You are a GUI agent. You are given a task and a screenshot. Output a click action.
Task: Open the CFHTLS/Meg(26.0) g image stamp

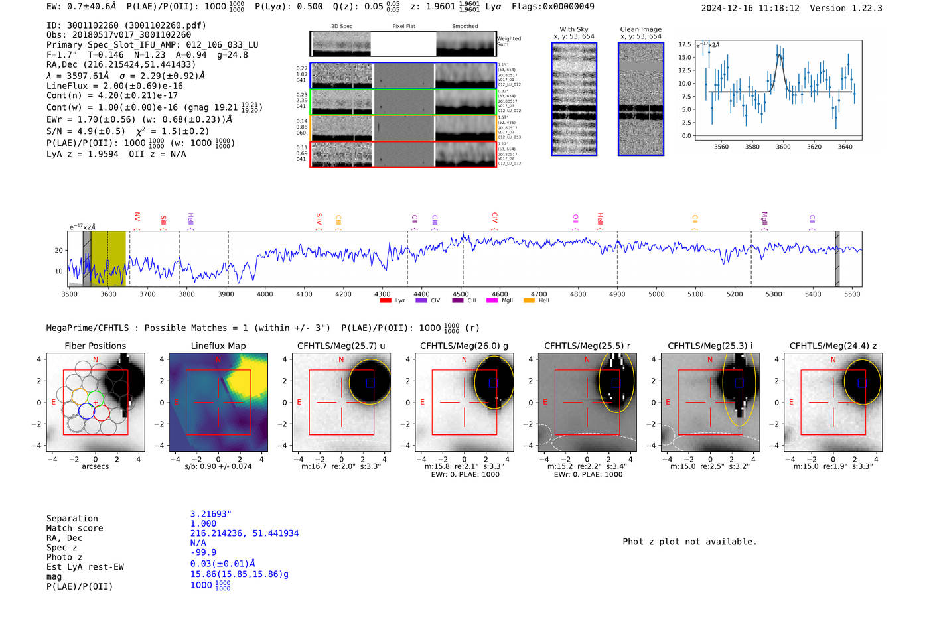(x=464, y=402)
